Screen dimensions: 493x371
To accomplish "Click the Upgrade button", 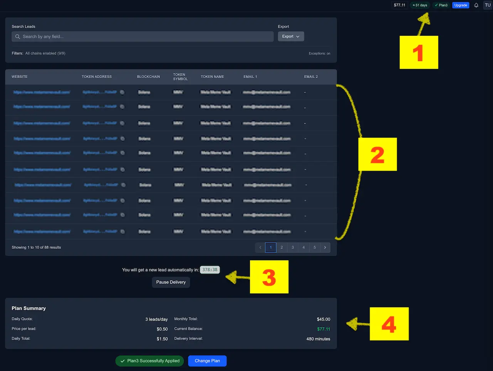I will pos(460,5).
